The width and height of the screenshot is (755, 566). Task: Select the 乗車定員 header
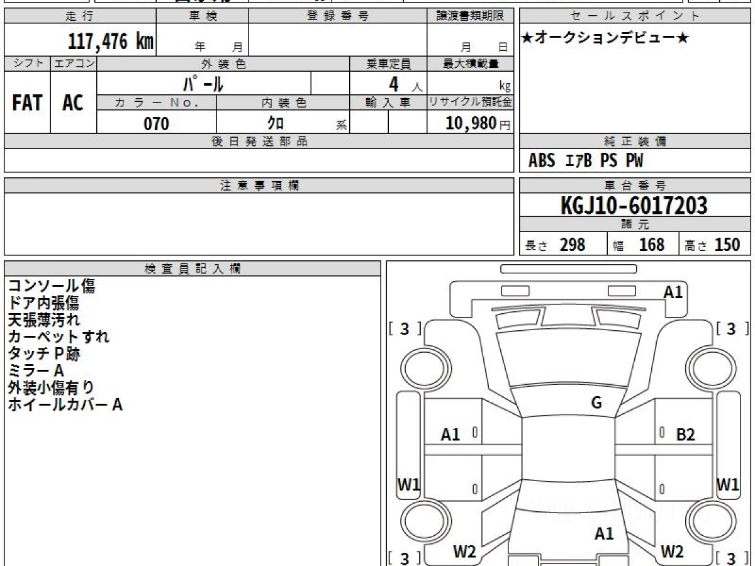tap(388, 64)
